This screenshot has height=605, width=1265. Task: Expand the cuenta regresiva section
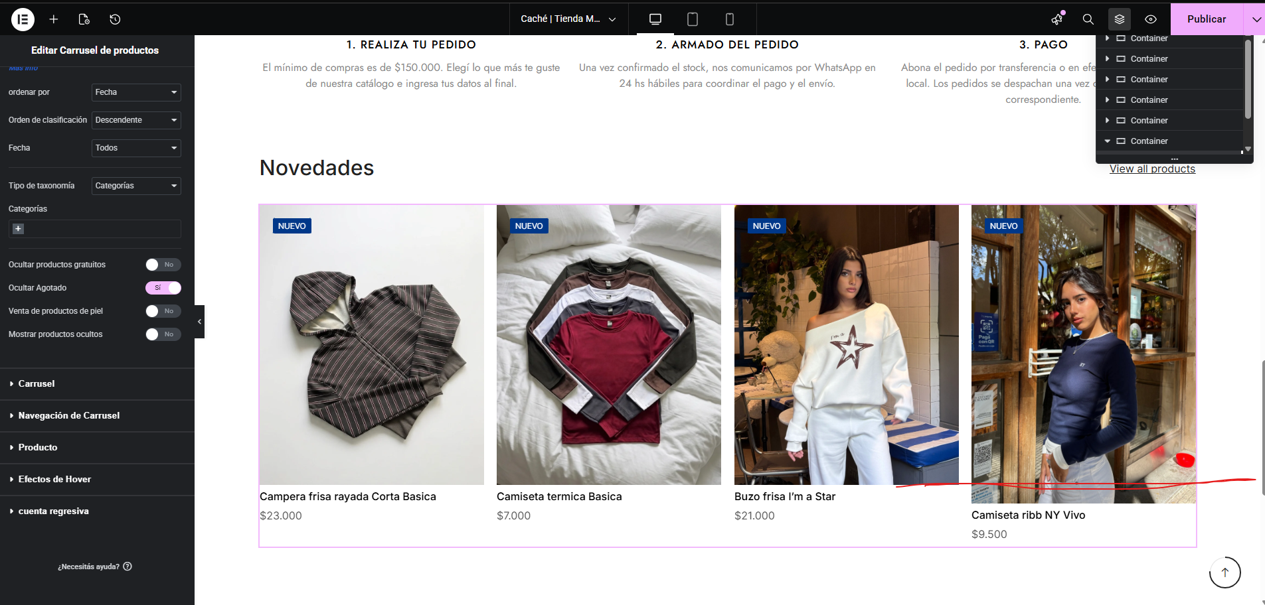(x=97, y=511)
